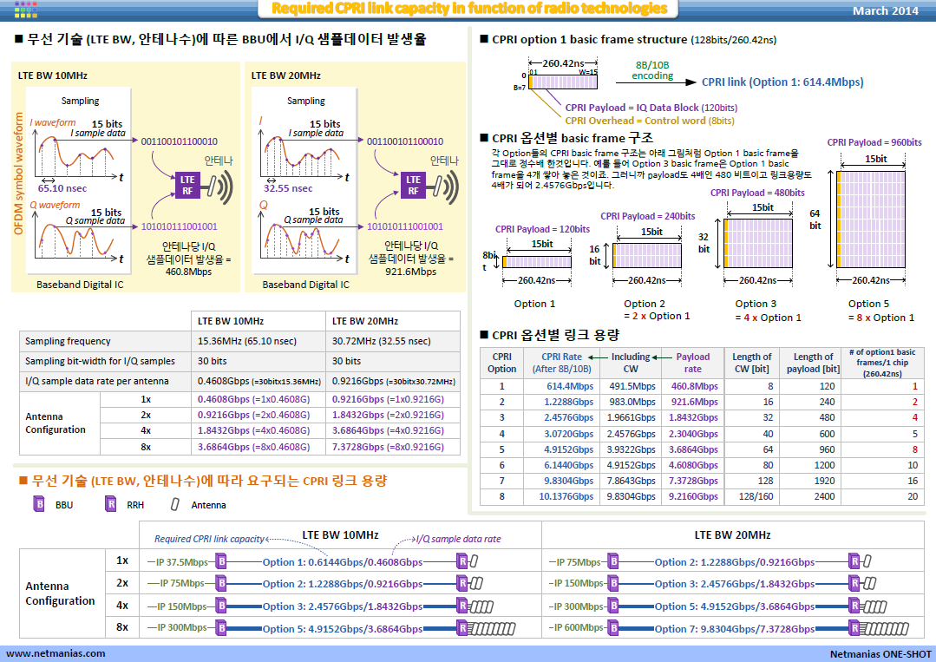This screenshot has width=936, height=662.
Task: Click the italic 'Required CPRI link capacity' annotation
Action: [209, 539]
